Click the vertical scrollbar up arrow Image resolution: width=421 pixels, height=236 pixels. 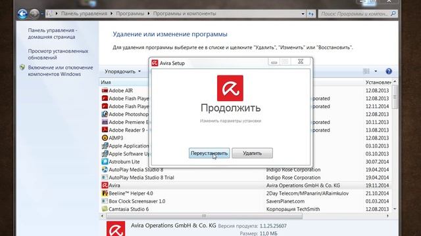point(395,81)
